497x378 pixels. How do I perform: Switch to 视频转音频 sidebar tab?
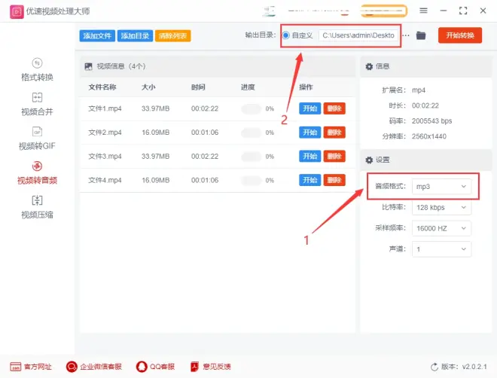click(x=37, y=172)
